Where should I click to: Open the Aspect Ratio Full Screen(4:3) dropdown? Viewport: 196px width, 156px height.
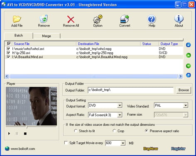120,115
